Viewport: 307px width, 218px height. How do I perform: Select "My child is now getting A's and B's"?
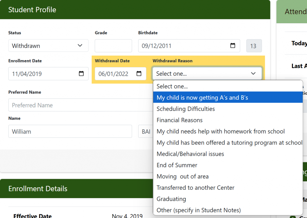[x=202, y=98]
